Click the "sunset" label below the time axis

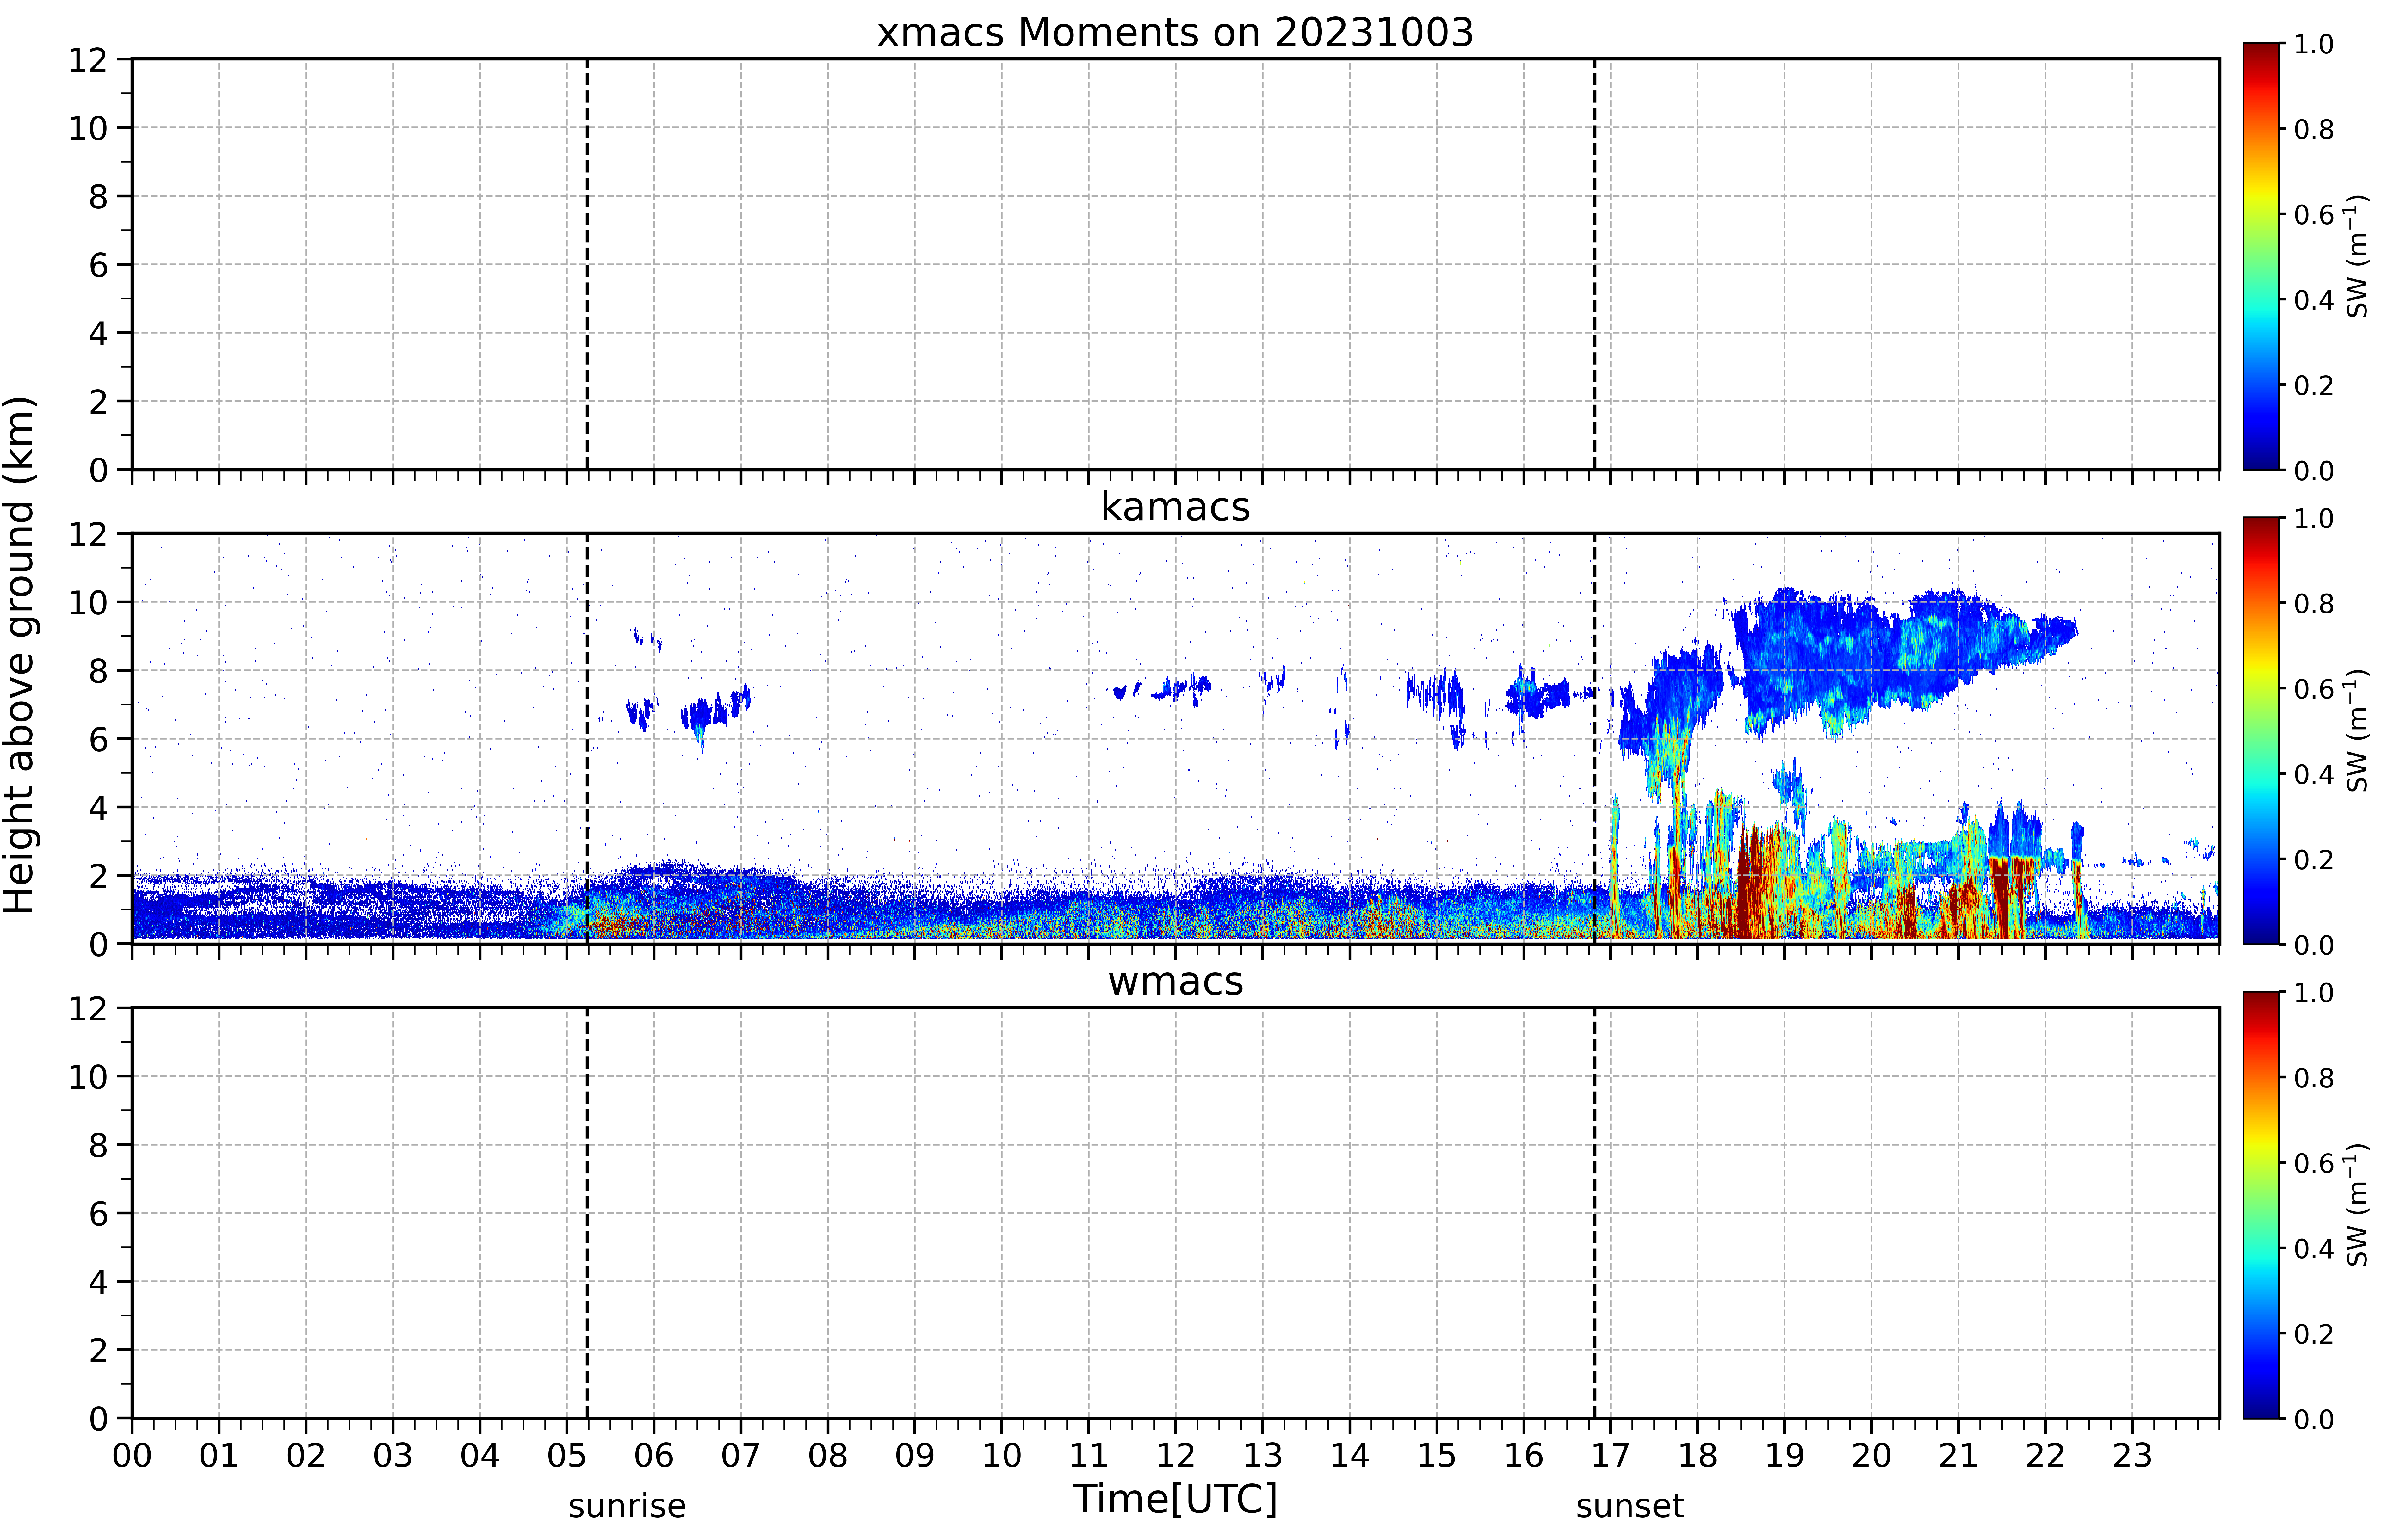tap(1630, 1506)
